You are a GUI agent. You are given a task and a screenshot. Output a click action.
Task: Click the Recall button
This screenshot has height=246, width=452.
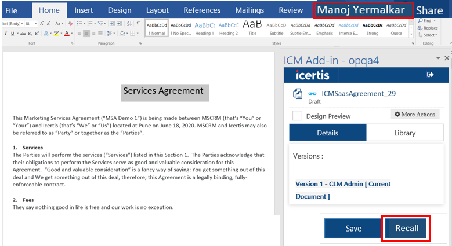point(407,228)
